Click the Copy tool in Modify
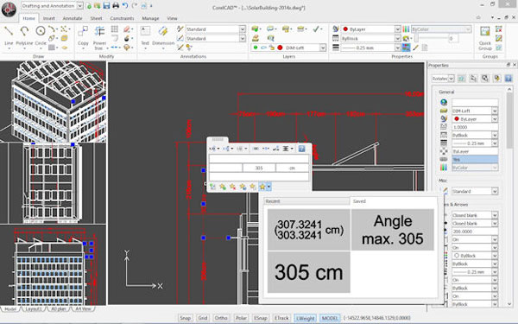518x324 pixels. 83,35
